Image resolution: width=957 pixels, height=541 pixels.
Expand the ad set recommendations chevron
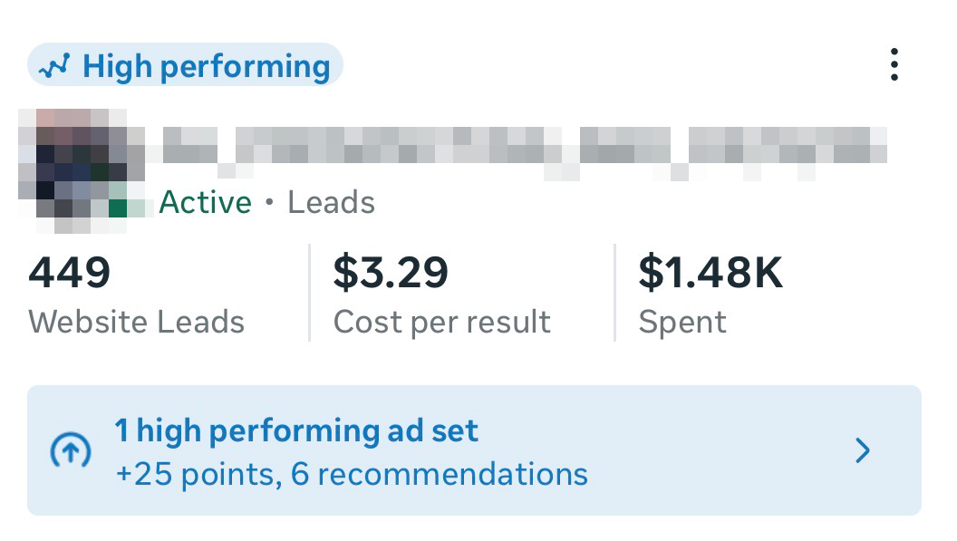[863, 450]
